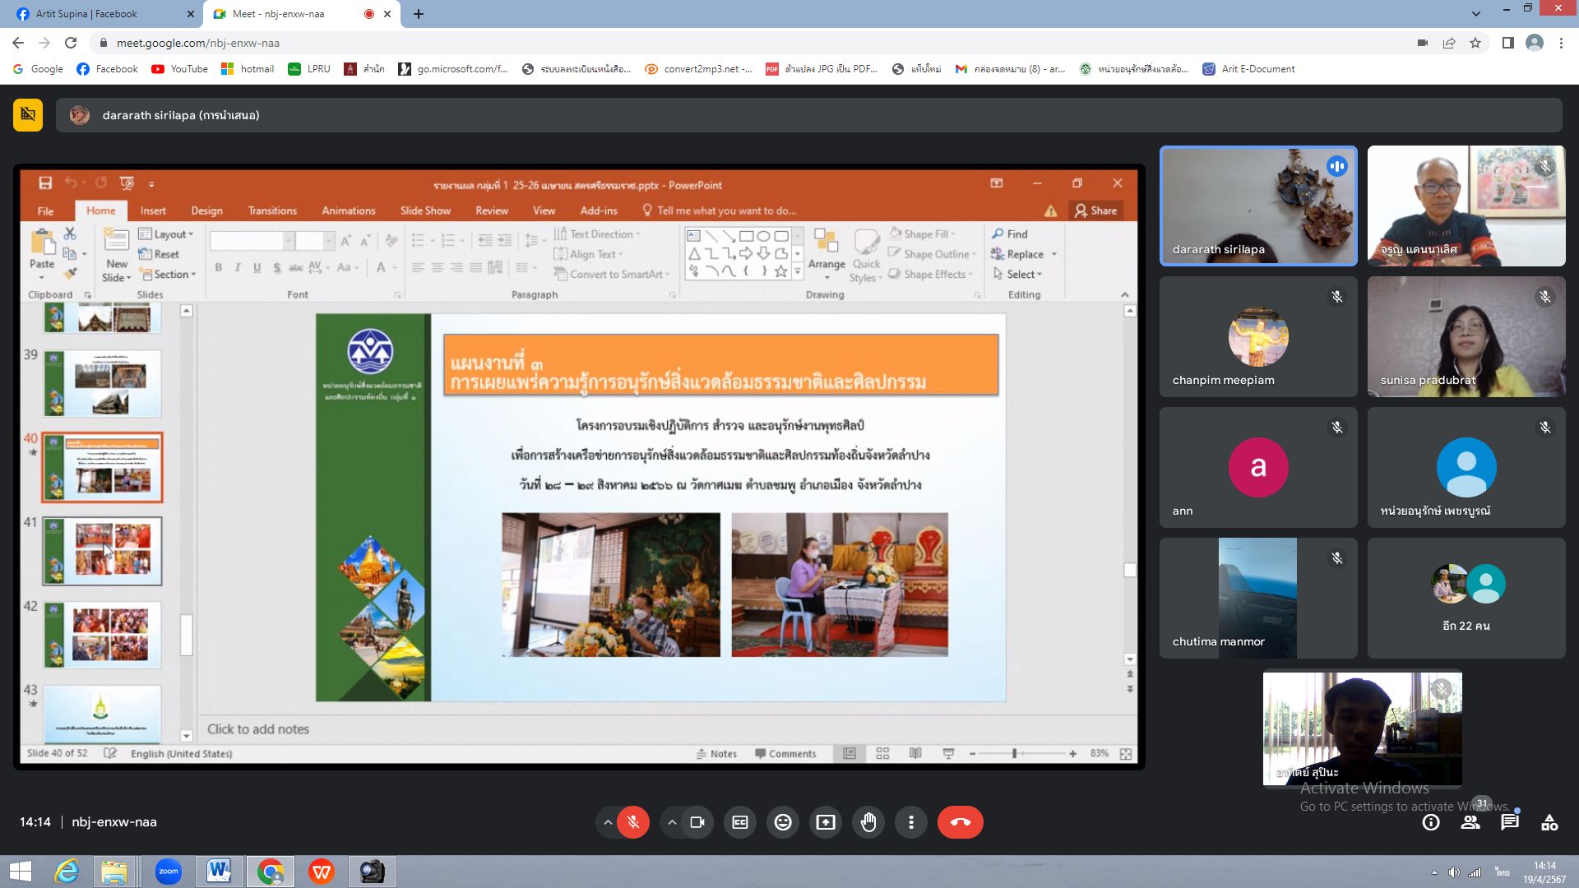Open the meeting details info icon

[x=1431, y=822]
